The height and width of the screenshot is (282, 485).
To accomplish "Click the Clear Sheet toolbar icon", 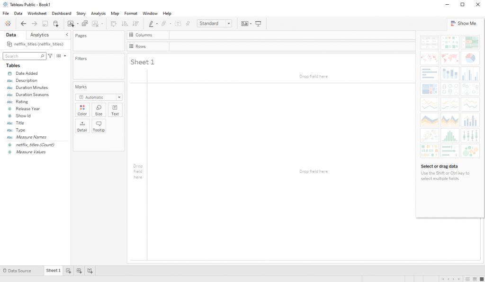I will click(95, 24).
